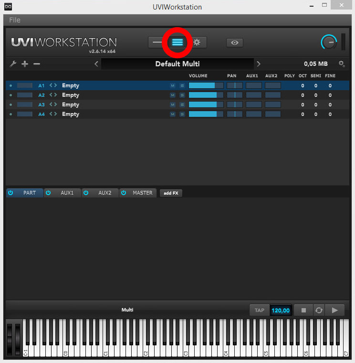Image resolution: width=355 pixels, height=363 pixels.
Task: Stop playback with the stop button
Action: click(x=303, y=310)
